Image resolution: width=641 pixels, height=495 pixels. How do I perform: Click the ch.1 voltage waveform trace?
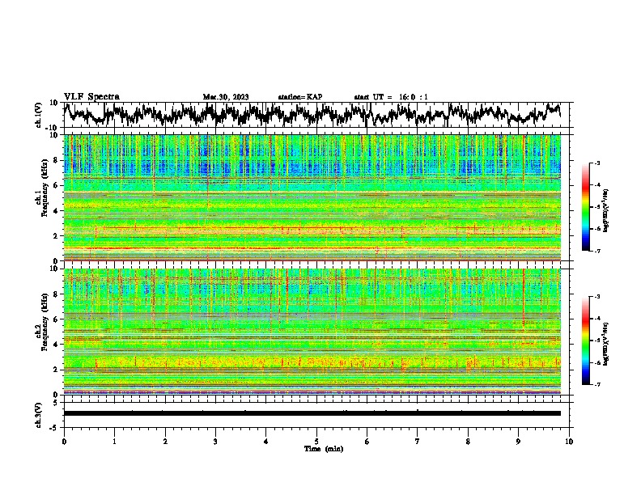pyautogui.click(x=312, y=115)
